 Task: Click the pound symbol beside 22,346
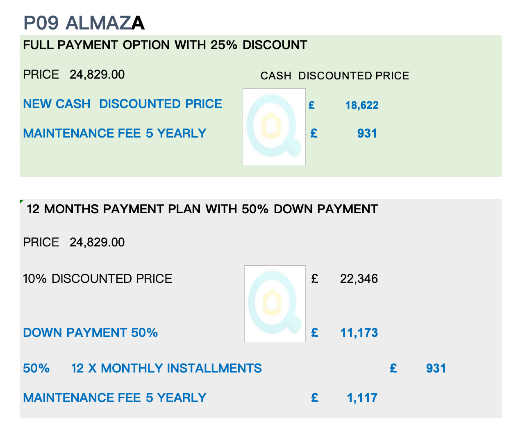pos(315,279)
